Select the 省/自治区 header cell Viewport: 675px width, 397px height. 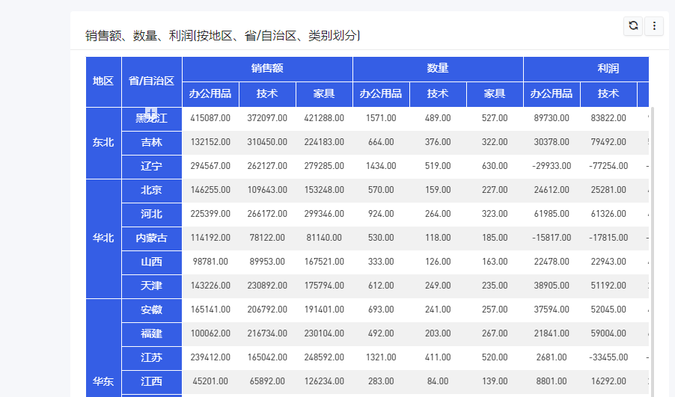(151, 81)
